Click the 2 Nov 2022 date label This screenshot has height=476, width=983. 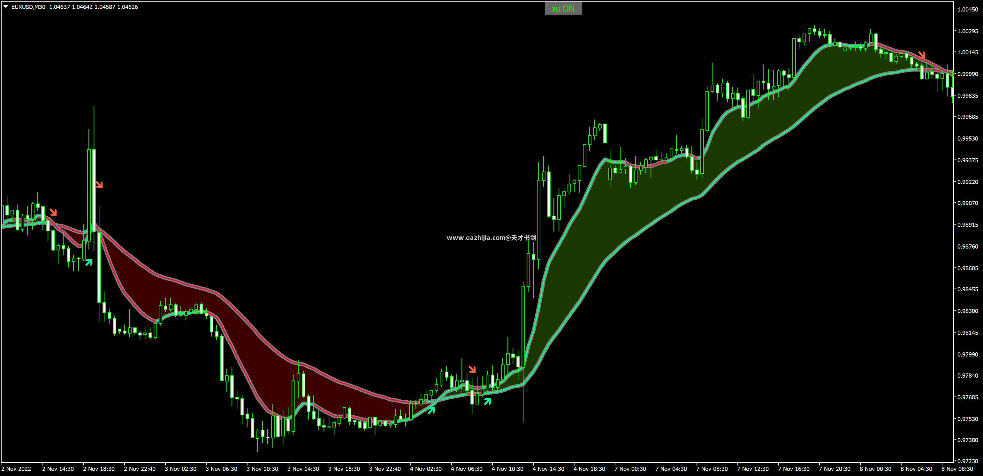tap(16, 469)
